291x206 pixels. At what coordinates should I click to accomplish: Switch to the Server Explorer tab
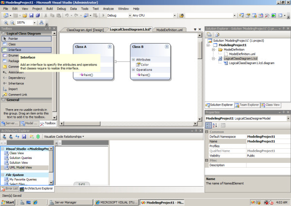tap(10, 123)
